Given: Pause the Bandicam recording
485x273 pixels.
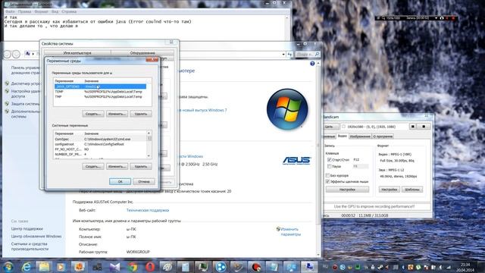Looking at the screenshot, I should [x=412, y=127].
